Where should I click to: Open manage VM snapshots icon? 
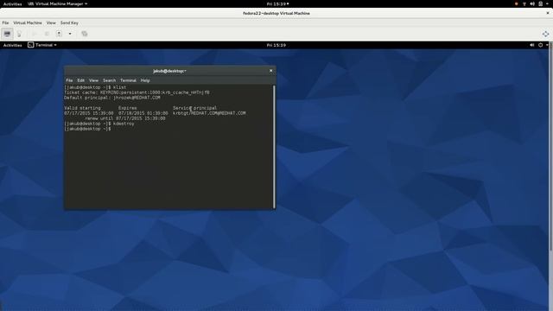[x=85, y=34]
